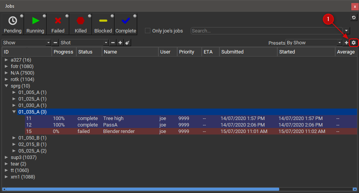Toggle the Pending jobs filter button

point(13,24)
